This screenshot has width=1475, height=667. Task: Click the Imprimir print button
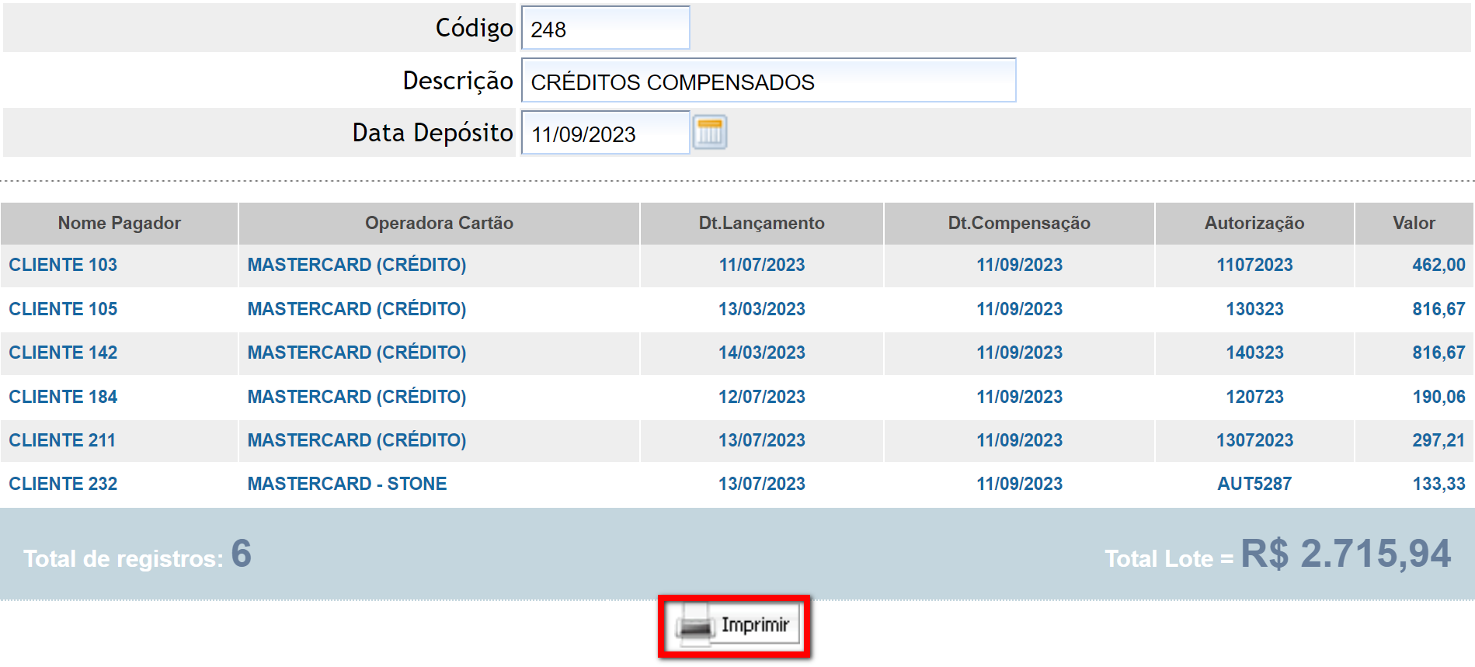(734, 626)
